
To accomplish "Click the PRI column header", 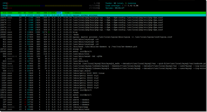I will pyautogui.click(x=20, y=13).
